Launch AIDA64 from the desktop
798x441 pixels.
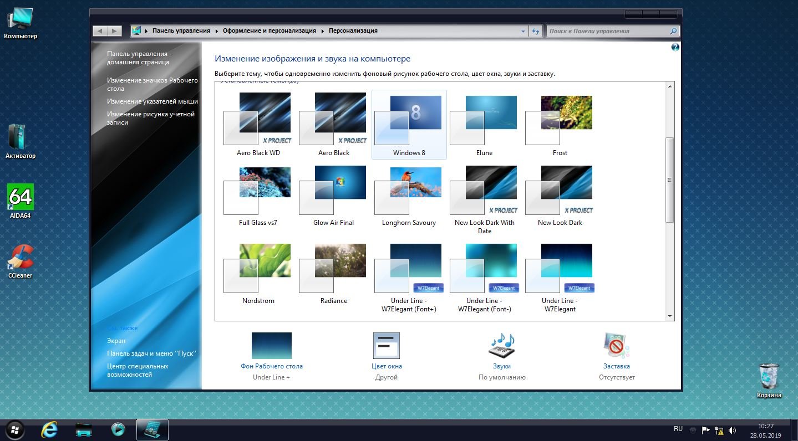point(21,201)
